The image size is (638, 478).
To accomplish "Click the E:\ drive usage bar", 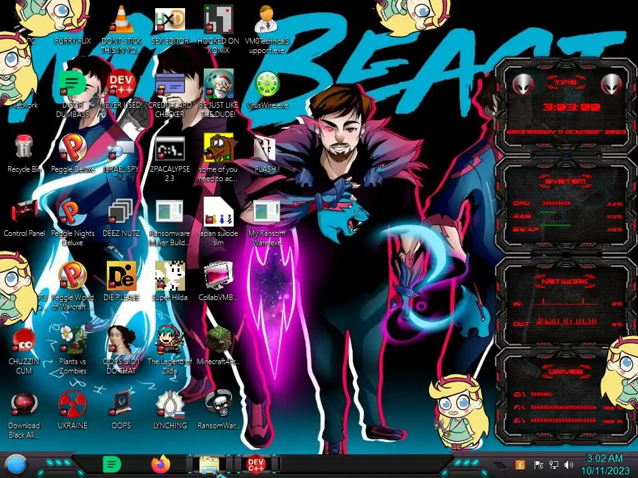I will click(x=563, y=421).
